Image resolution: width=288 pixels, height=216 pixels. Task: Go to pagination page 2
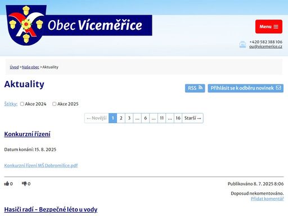coord(121,118)
